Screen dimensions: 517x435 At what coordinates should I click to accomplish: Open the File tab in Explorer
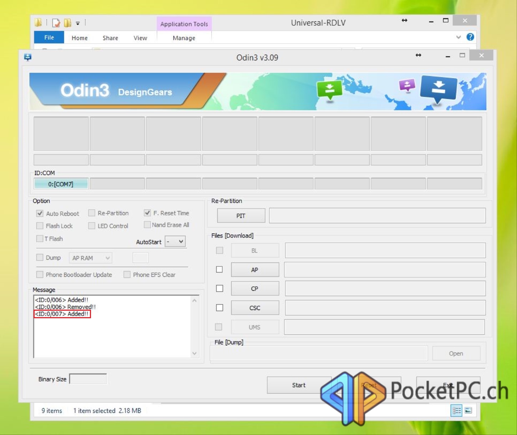(x=49, y=37)
